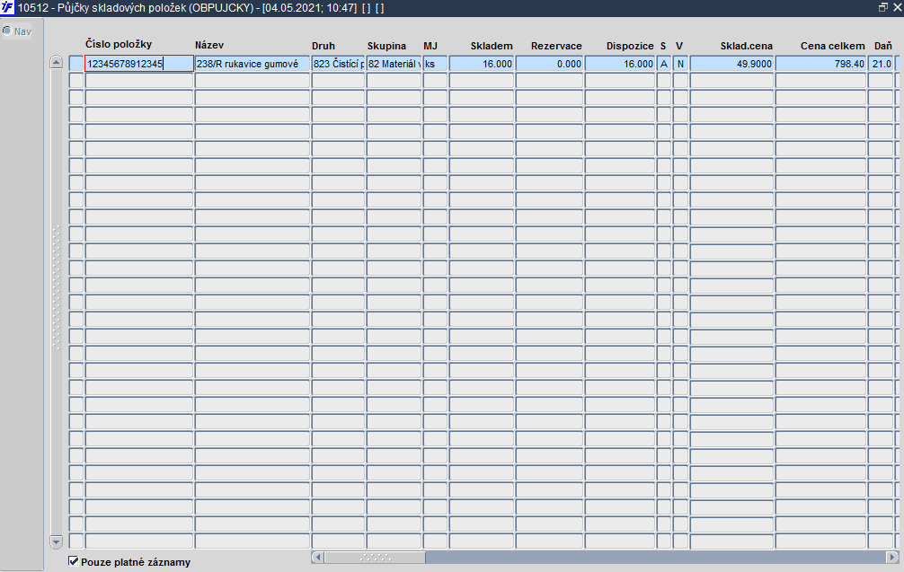Click the Druh column header

[x=323, y=46]
